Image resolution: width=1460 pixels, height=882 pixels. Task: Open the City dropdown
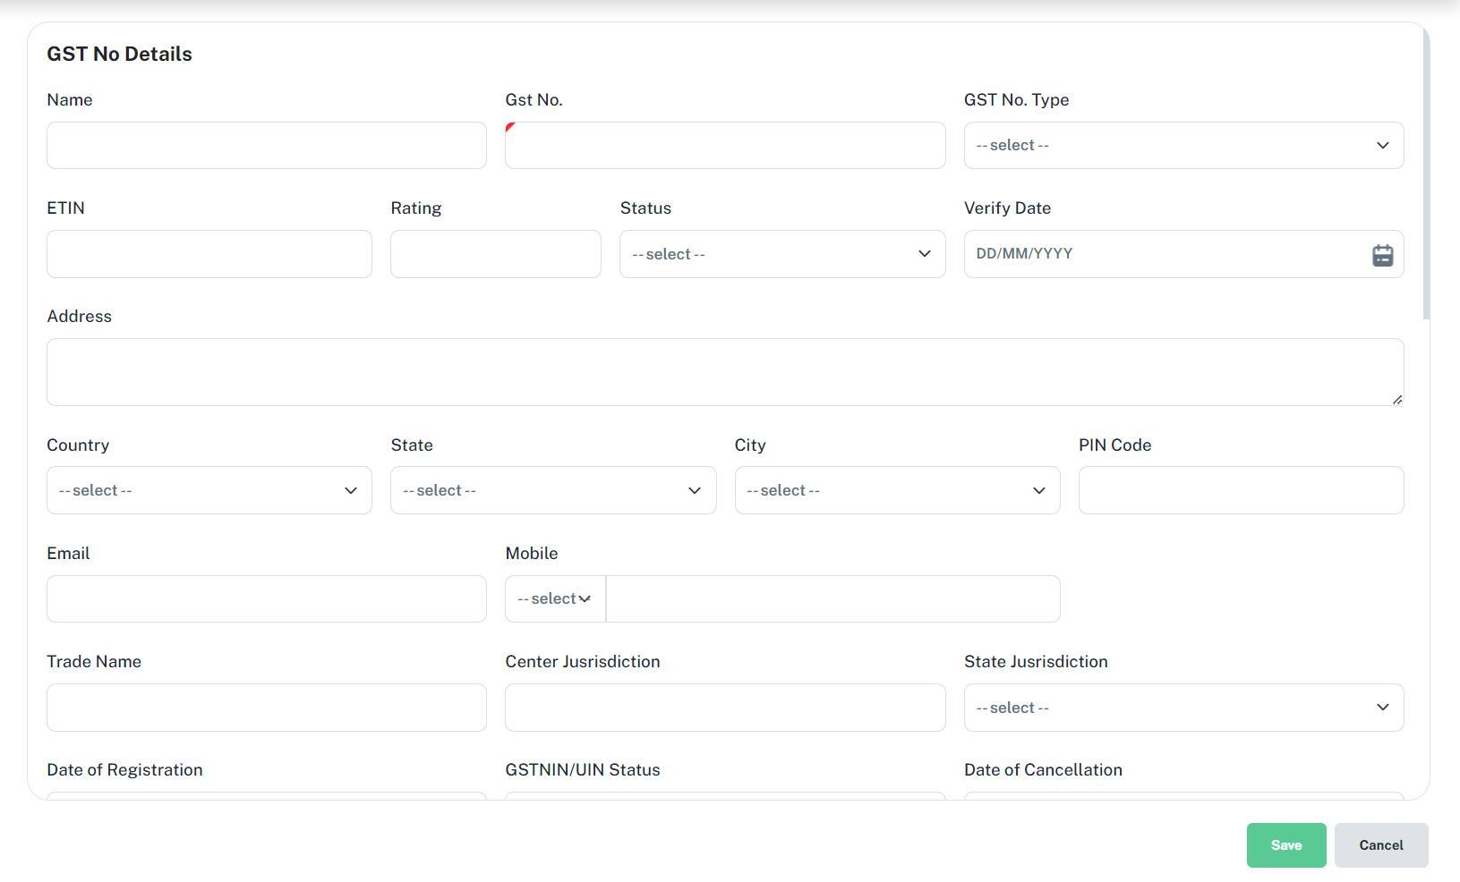pos(896,491)
